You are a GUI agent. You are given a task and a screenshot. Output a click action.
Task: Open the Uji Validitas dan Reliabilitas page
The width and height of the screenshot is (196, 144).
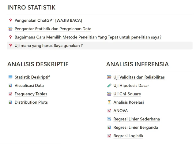[x=139, y=77]
